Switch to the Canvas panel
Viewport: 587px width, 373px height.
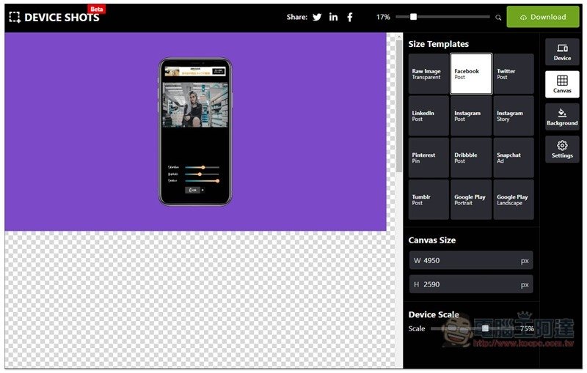point(562,84)
